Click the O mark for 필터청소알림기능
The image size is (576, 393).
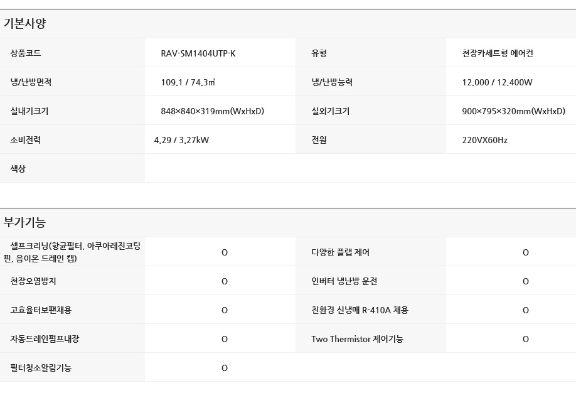(x=225, y=368)
